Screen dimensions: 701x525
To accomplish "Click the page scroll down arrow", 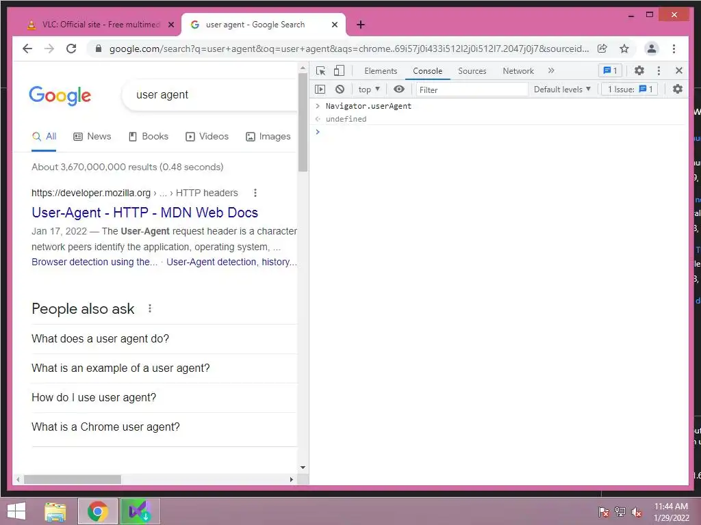I will [303, 468].
